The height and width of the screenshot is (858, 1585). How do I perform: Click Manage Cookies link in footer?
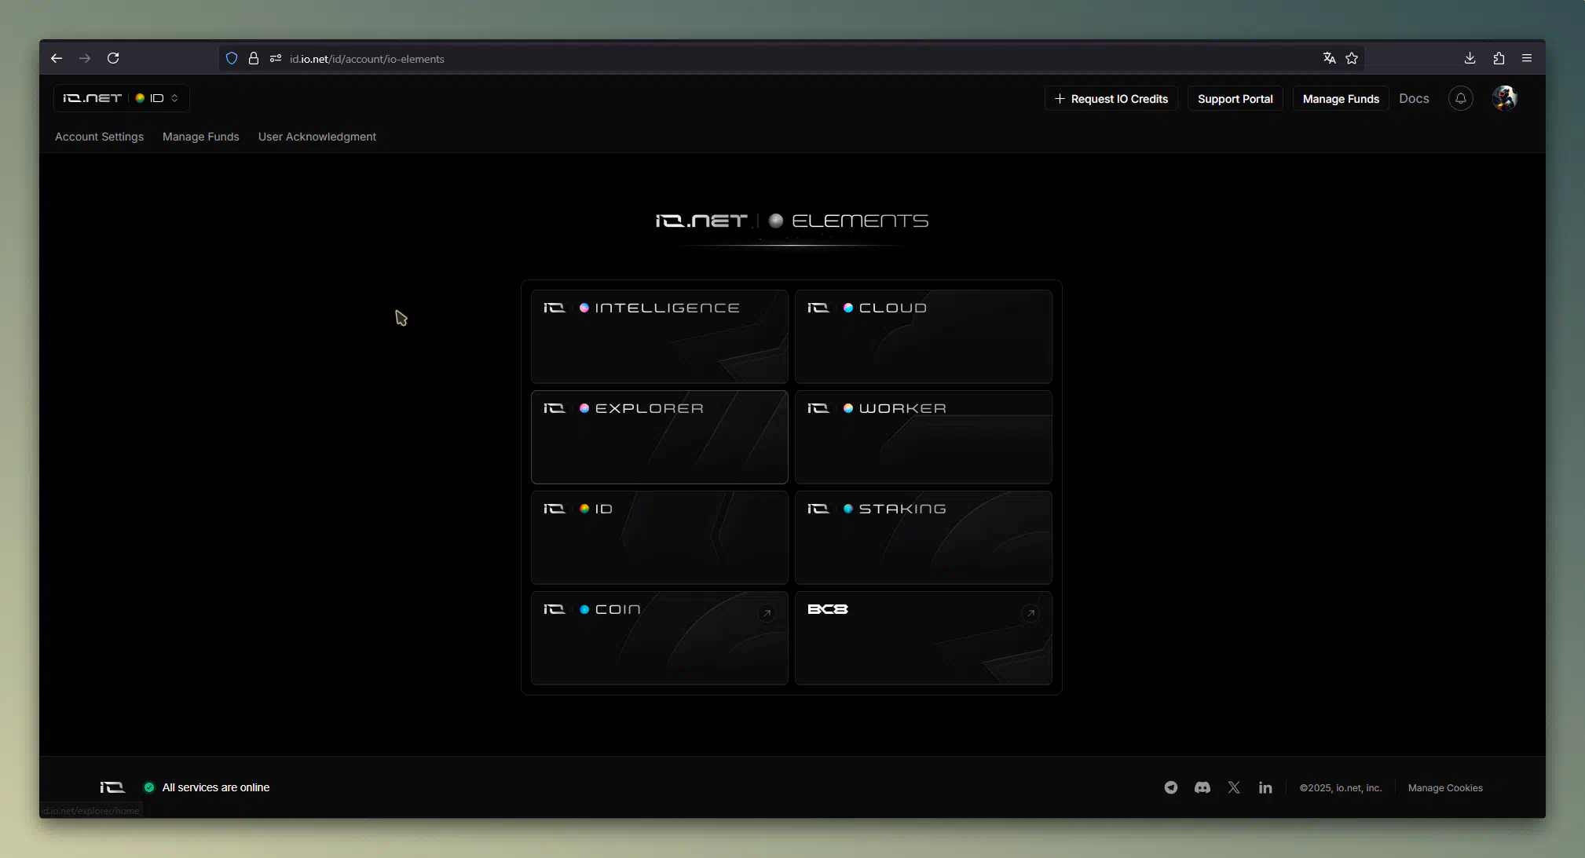coord(1445,788)
